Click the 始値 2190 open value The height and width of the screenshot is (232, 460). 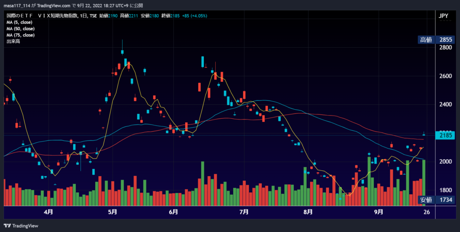click(109, 16)
